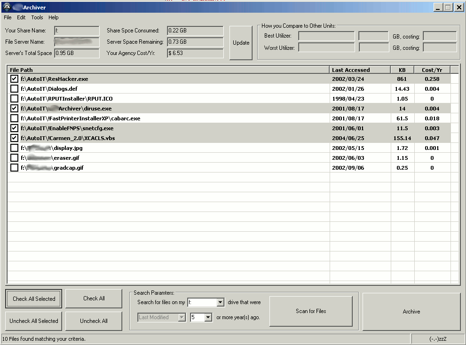
Task: Click the 61.5 KB size cell
Action: click(x=402, y=118)
